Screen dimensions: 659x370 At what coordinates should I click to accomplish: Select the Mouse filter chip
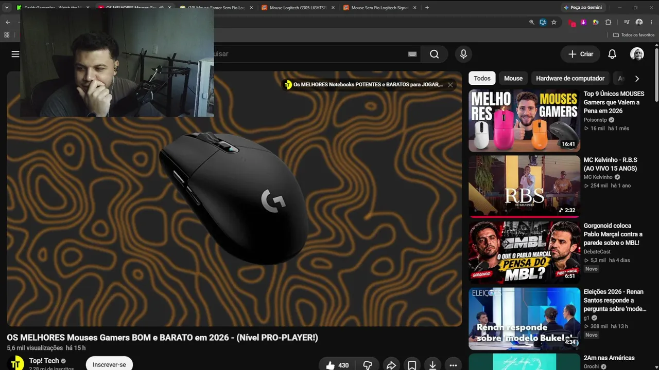pos(513,78)
